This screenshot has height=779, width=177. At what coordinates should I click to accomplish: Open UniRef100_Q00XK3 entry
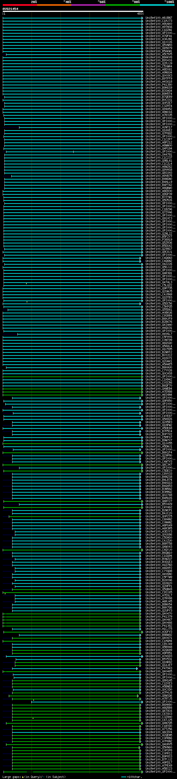(159, 76)
